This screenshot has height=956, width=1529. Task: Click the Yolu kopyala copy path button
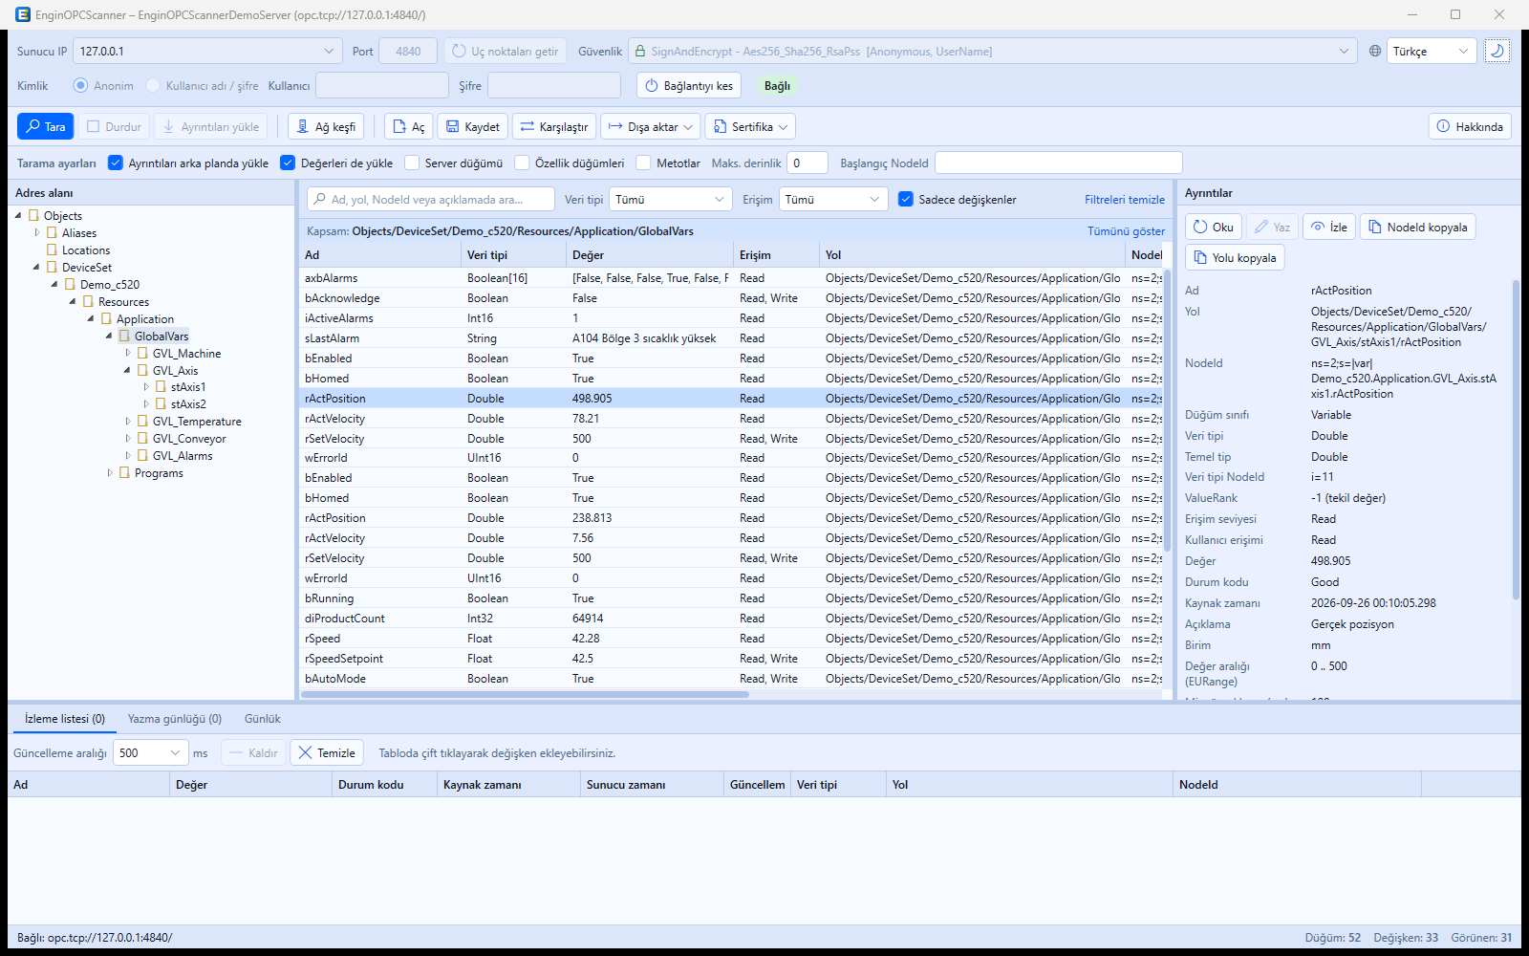[1235, 257]
